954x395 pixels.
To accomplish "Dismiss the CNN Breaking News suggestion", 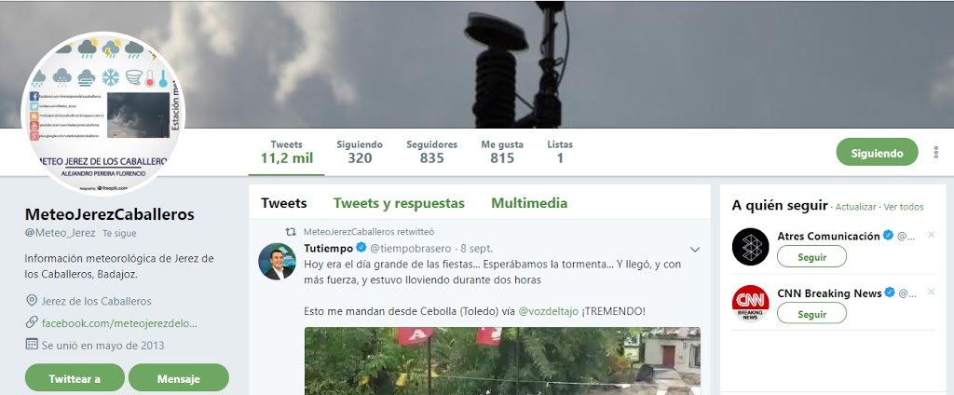I will pos(931,293).
